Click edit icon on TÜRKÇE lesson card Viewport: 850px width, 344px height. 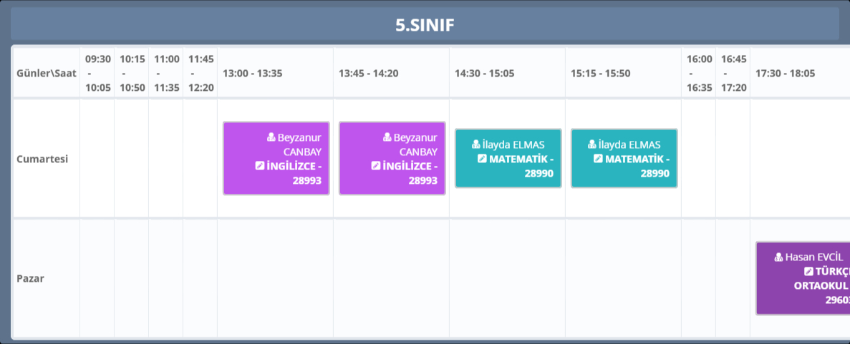point(808,271)
